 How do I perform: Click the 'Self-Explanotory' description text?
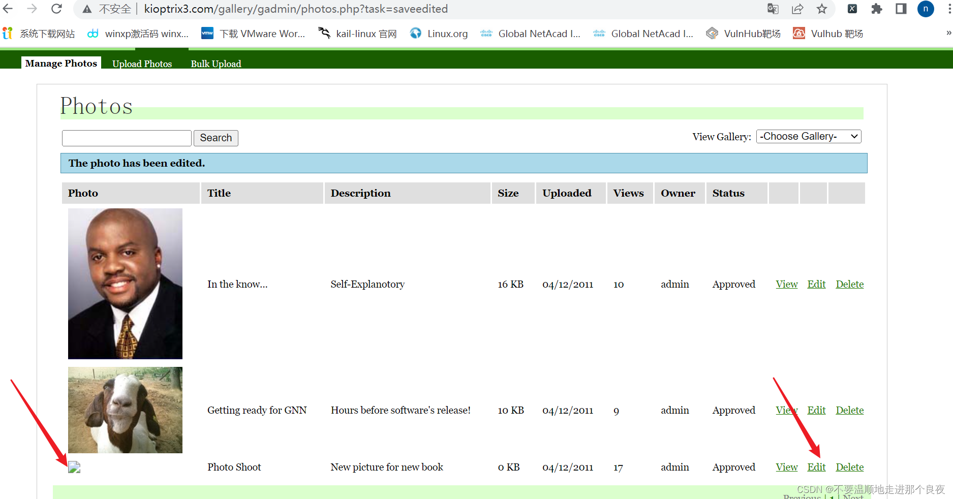(367, 284)
